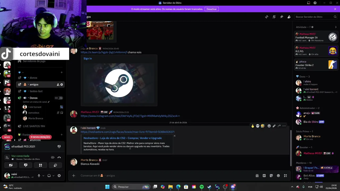340x191 pixels.
Task: Open amigos channel invite icon
Action: coord(58,85)
